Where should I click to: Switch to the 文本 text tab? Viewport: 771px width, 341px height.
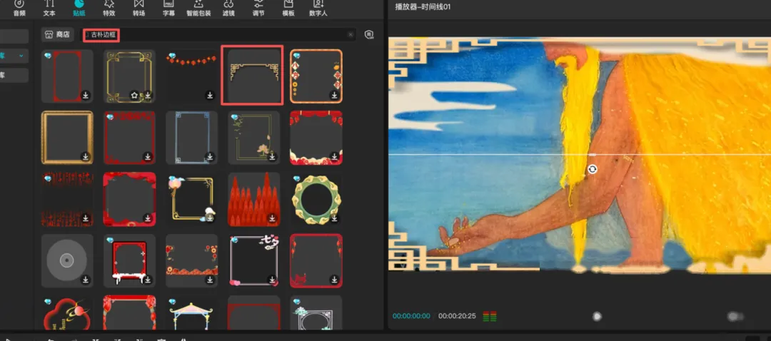click(x=49, y=9)
